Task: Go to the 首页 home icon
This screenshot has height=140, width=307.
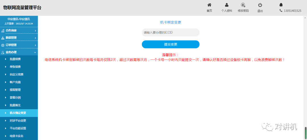Action: (x=209, y=5)
